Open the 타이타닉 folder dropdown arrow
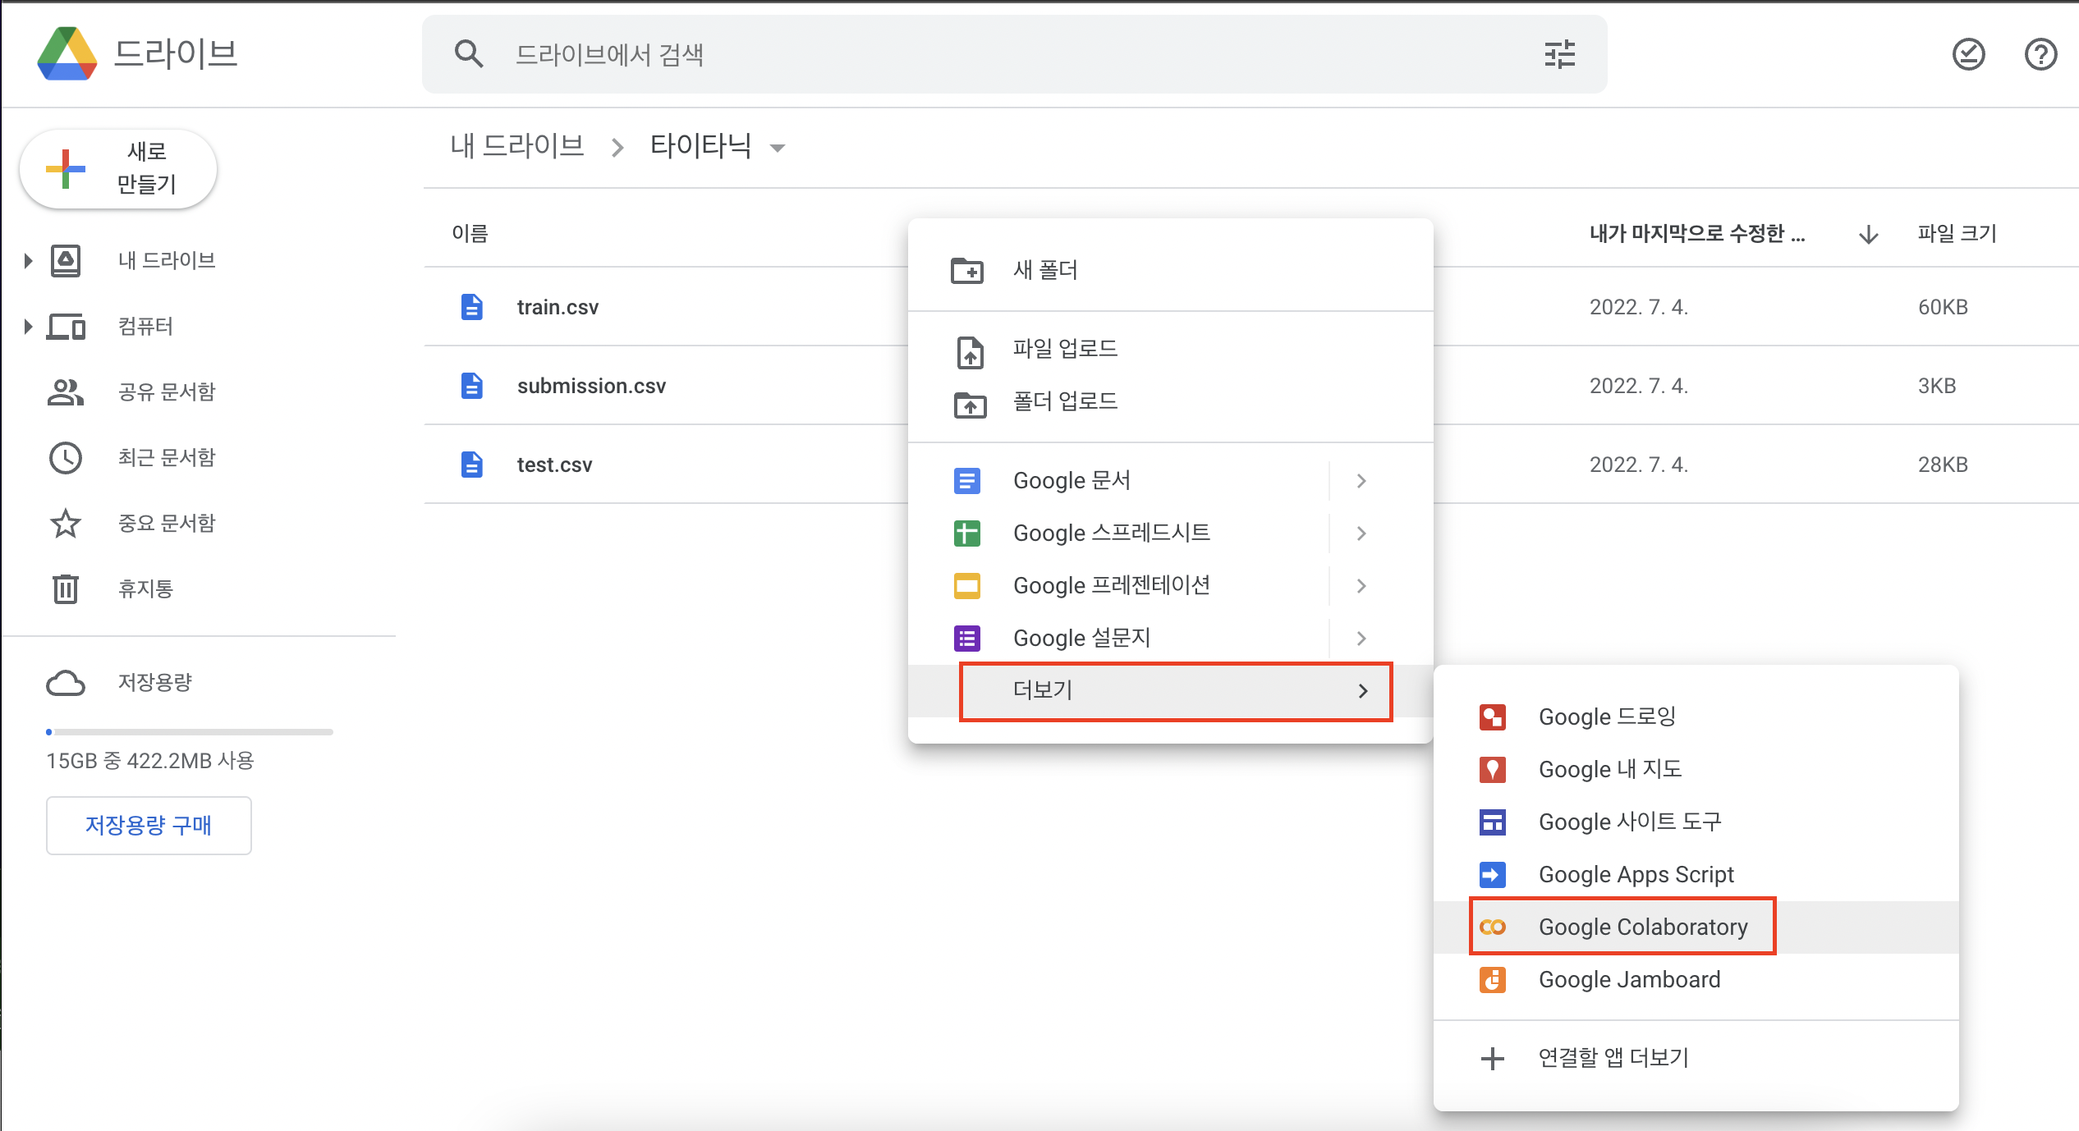 pos(777,148)
